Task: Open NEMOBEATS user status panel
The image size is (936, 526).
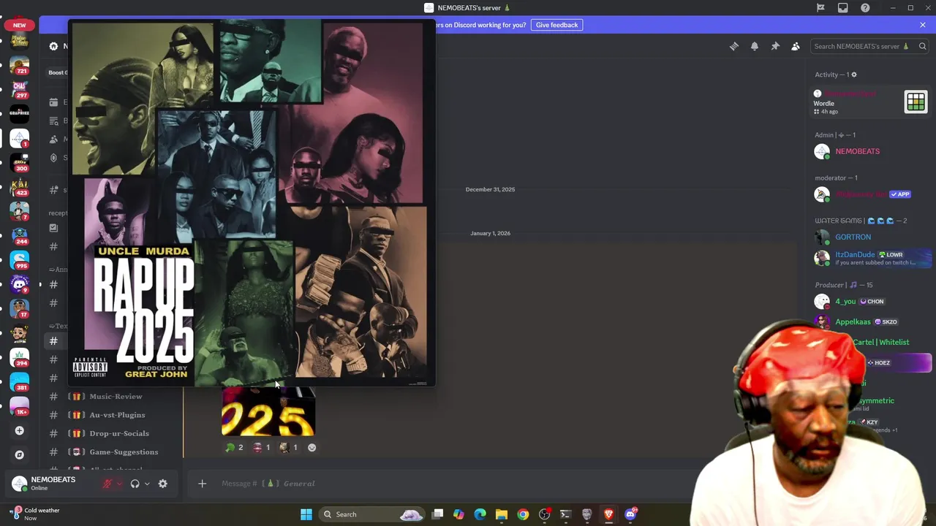Action: click(51, 484)
